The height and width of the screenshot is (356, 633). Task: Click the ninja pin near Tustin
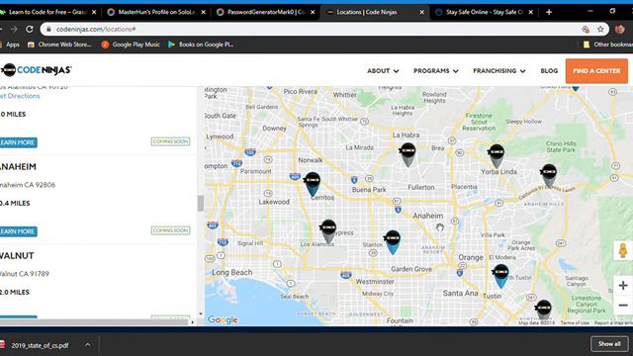tap(500, 276)
